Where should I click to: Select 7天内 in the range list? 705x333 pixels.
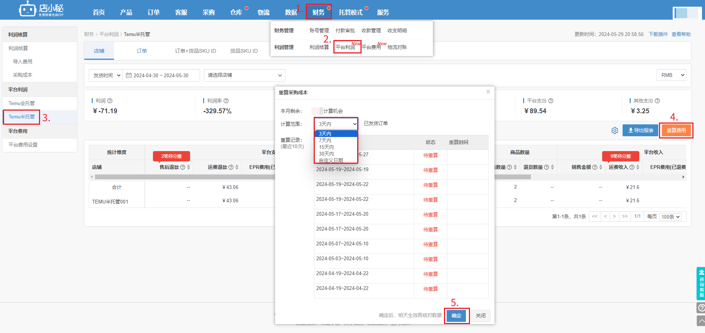pos(336,140)
